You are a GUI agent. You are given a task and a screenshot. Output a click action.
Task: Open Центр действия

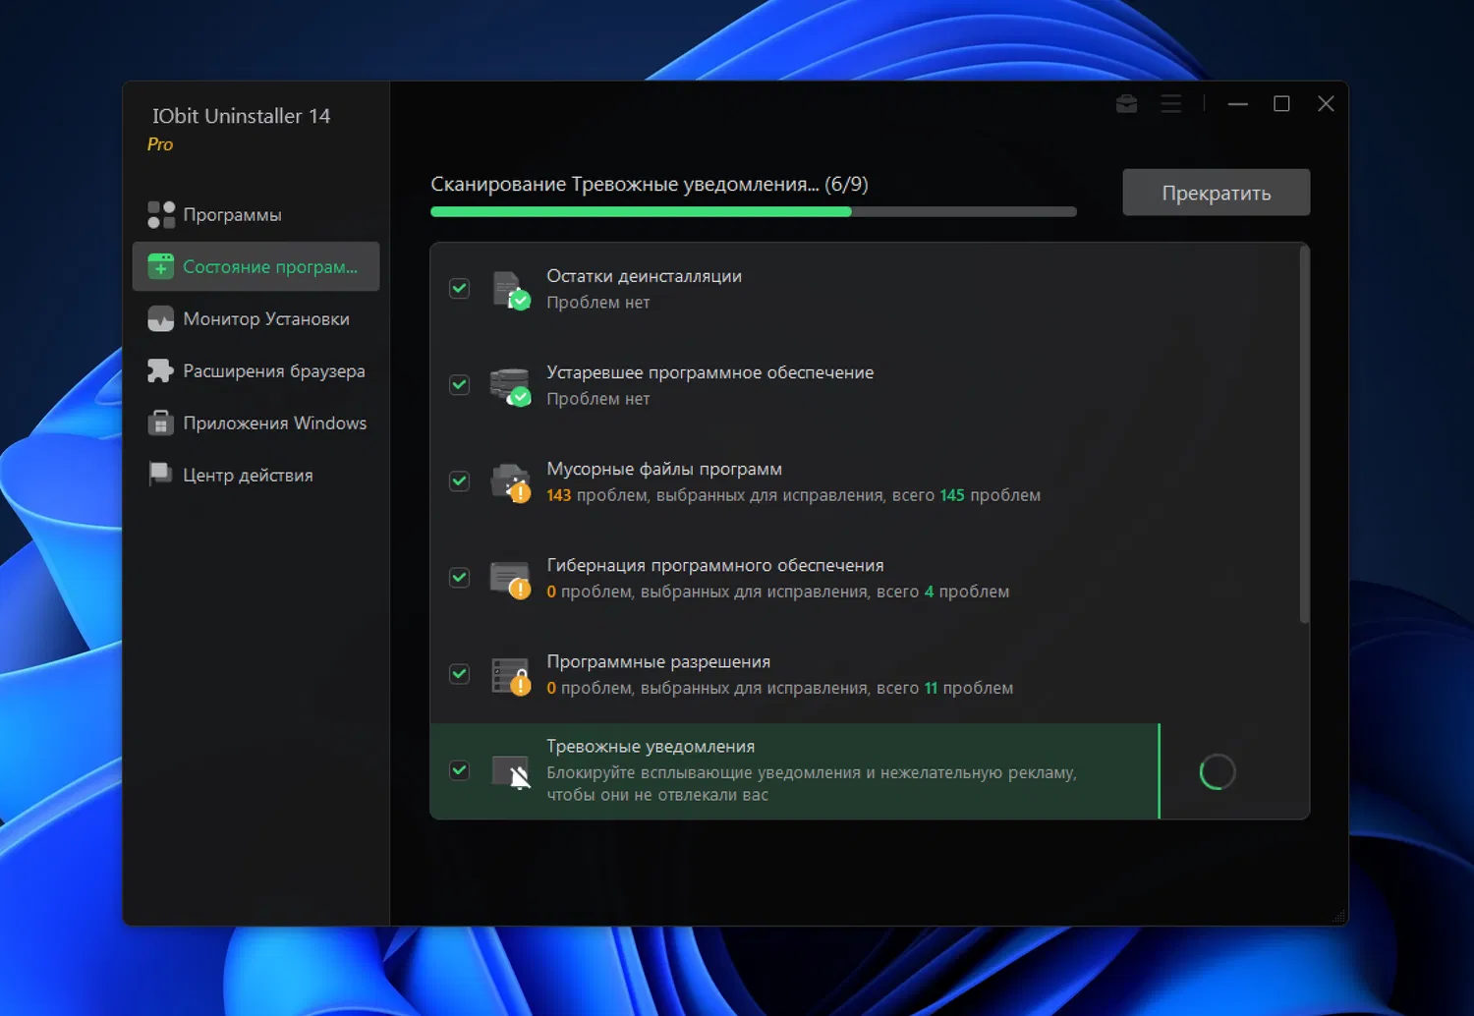pyautogui.click(x=255, y=475)
